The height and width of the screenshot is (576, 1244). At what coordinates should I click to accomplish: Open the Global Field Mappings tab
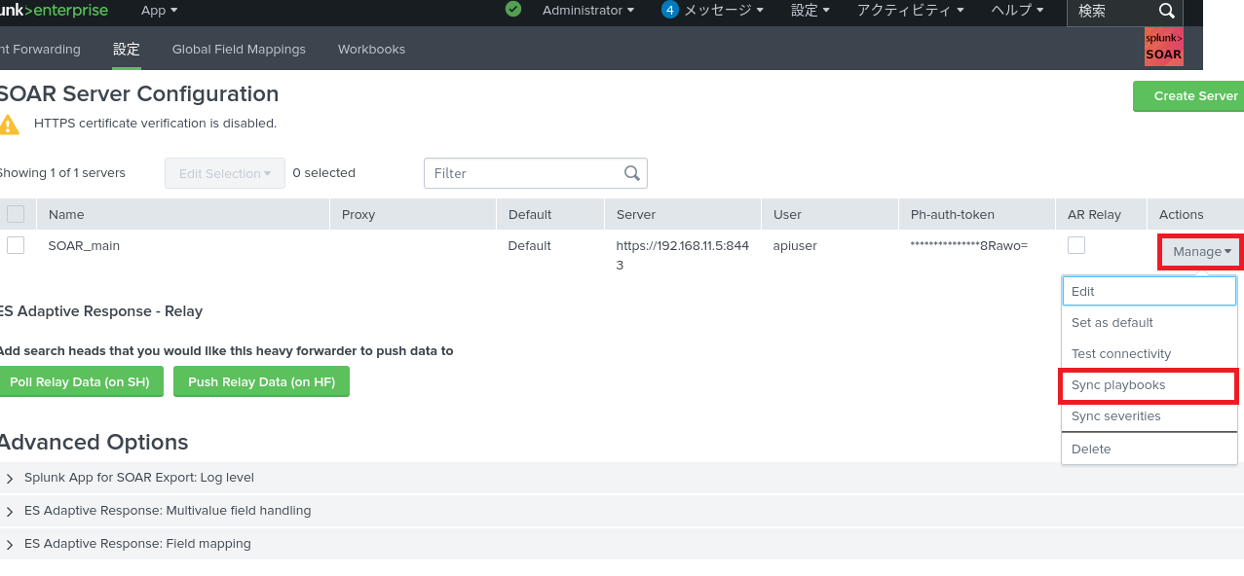(x=239, y=49)
